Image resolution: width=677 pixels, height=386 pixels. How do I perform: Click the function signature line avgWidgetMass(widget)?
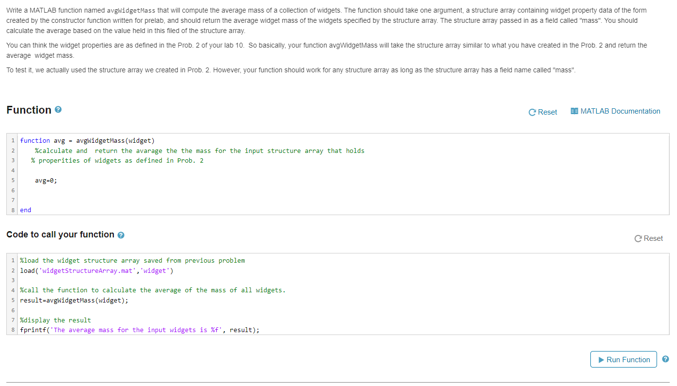[x=87, y=141]
